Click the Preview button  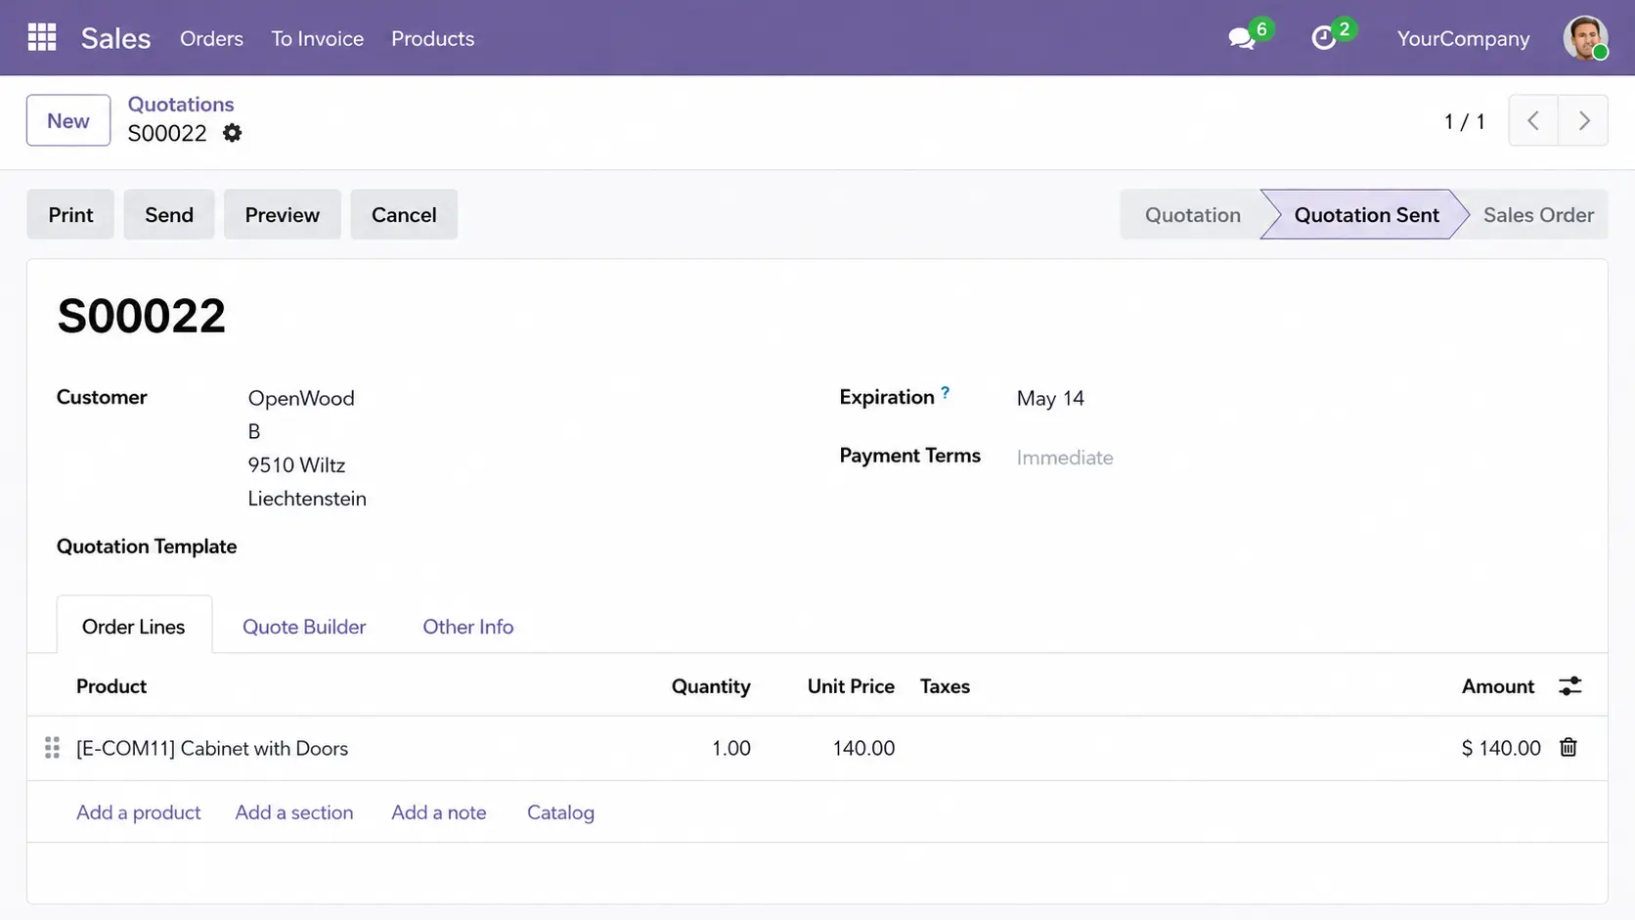[x=282, y=214]
